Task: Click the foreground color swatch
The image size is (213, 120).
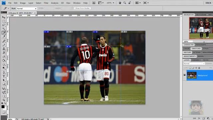Action: (3, 107)
